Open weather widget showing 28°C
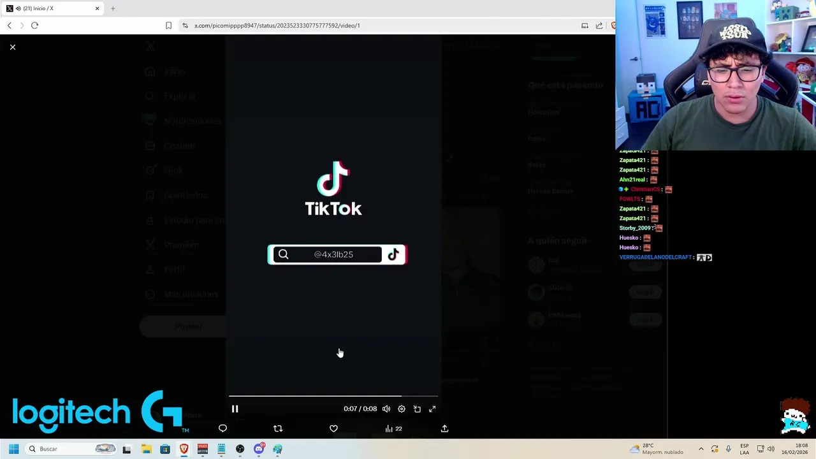This screenshot has width=816, height=459. [656, 449]
